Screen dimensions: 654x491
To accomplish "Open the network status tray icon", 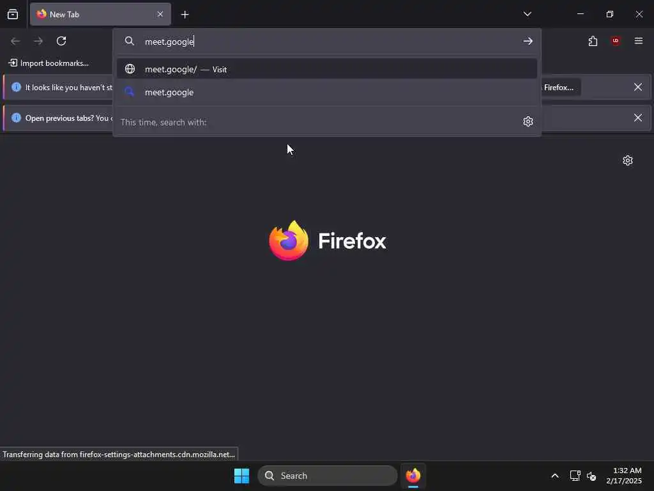I will (575, 476).
